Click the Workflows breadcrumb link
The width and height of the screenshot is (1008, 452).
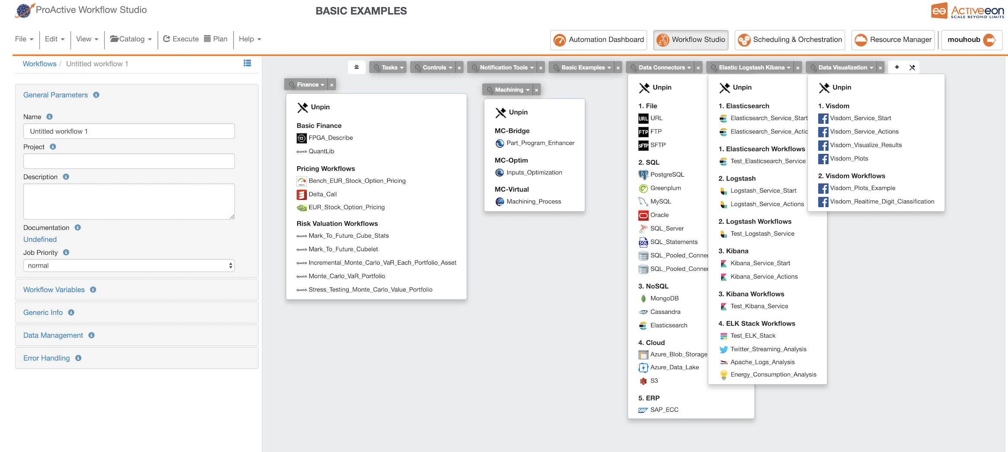click(x=39, y=64)
